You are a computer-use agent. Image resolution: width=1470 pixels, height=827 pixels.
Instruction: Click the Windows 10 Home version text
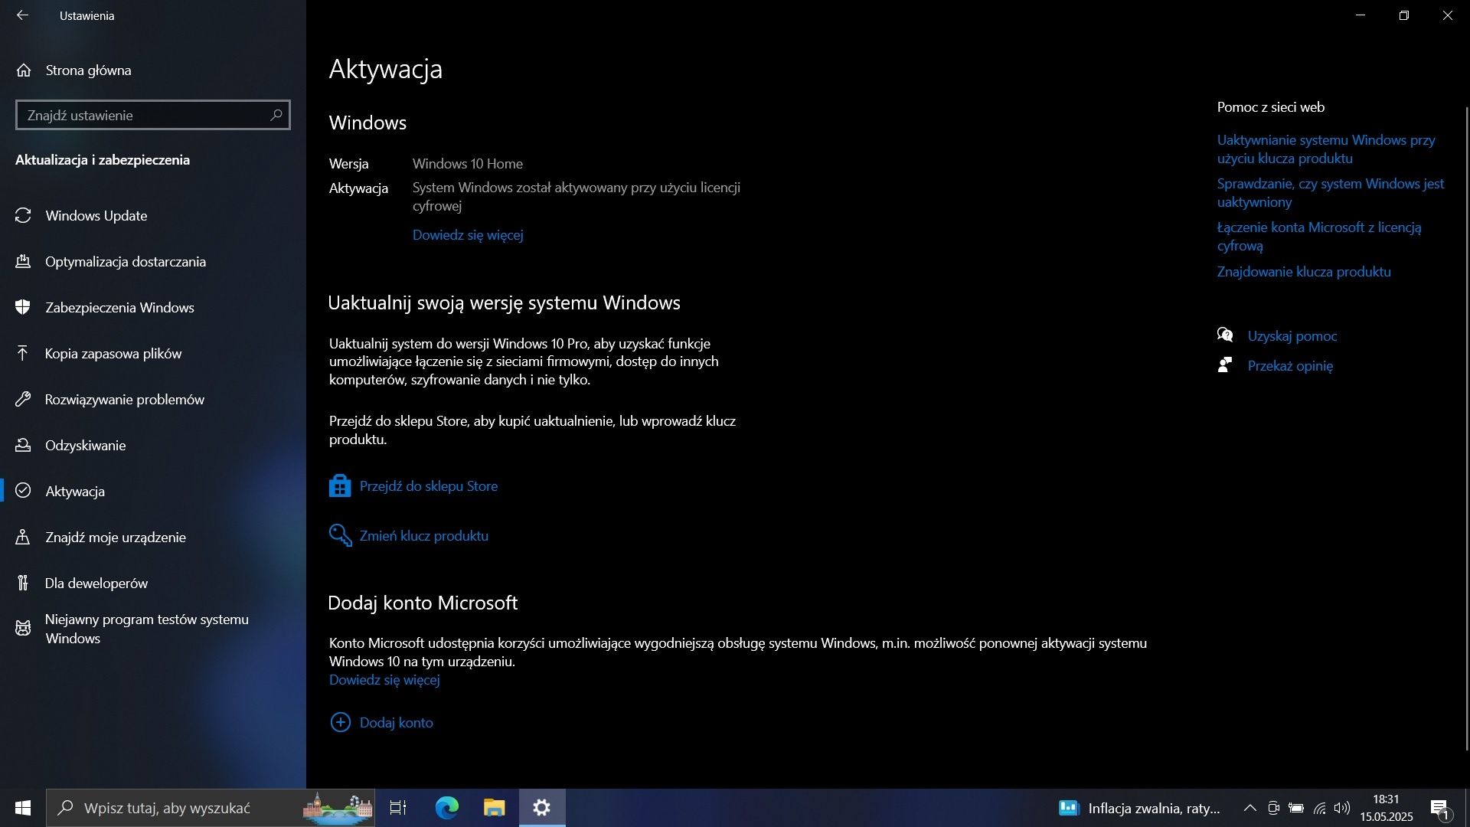tap(468, 164)
